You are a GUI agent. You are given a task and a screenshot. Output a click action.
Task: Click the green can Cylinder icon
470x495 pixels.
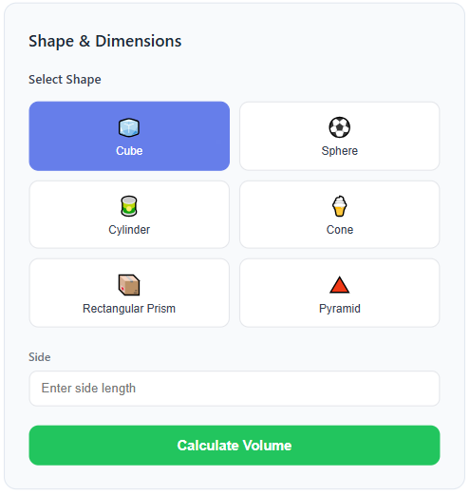[129, 206]
